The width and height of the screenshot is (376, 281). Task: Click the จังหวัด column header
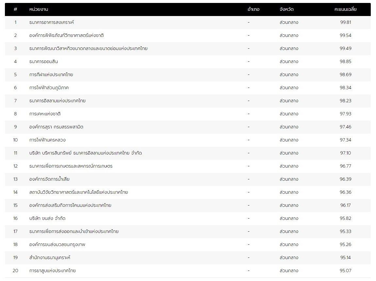(x=286, y=9)
